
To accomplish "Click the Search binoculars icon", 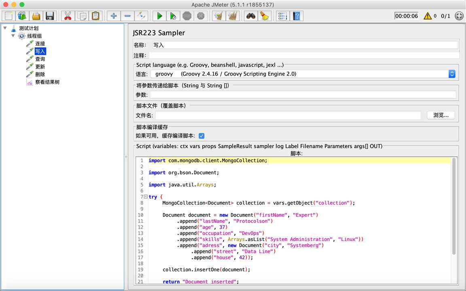I will (251, 16).
